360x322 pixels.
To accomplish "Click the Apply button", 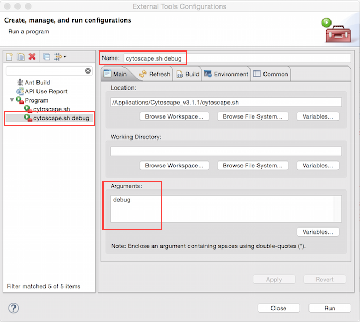I will click(x=274, y=280).
